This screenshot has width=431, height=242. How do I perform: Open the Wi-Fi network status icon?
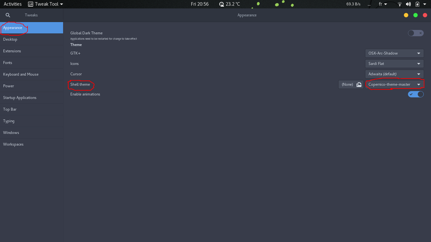(400, 4)
